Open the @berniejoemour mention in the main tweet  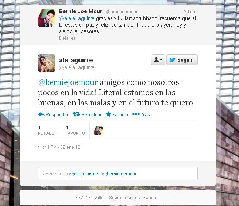68,82
